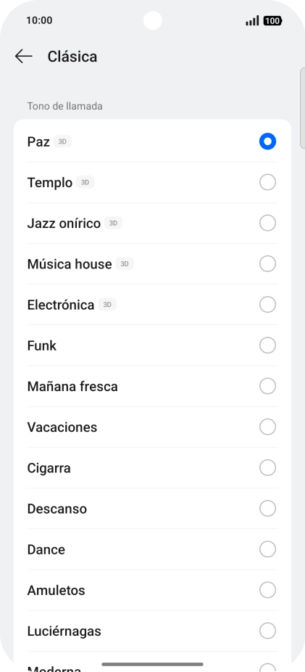
Task: Select Mañana fresca radio button
Action: coord(268,386)
